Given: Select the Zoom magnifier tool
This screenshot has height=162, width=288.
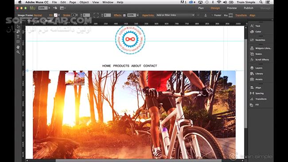Looking at the screenshot, I should click(x=18, y=52).
